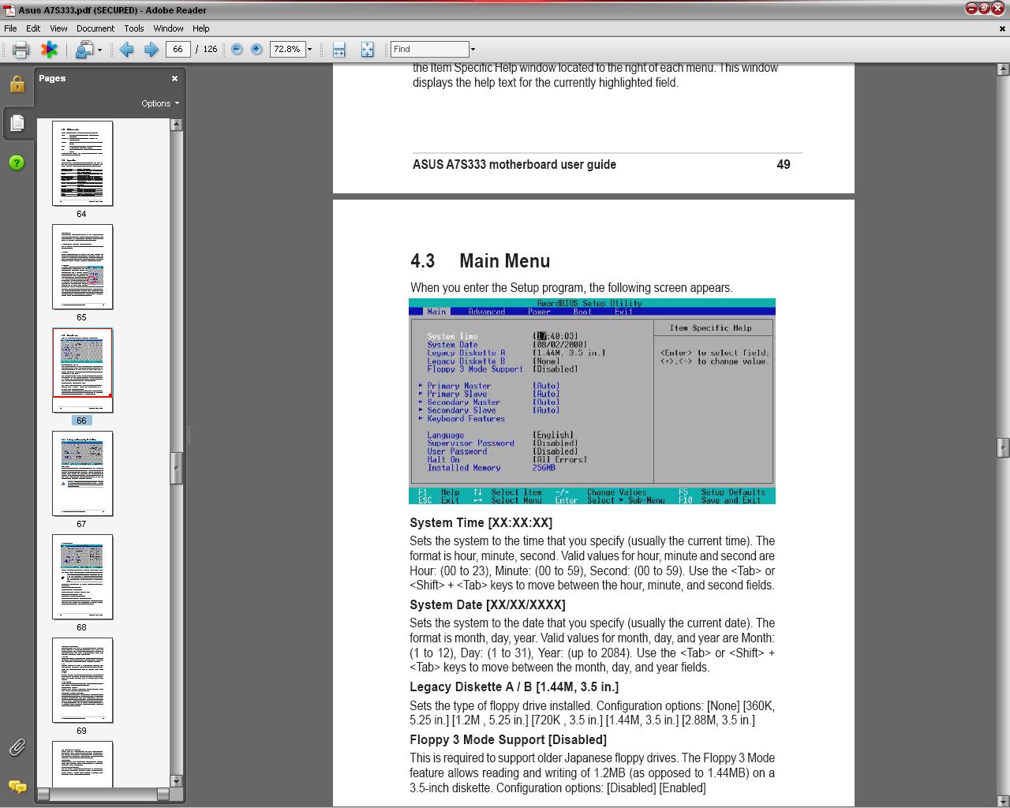1010x808 pixels.
Task: Open the View menu
Action: pyautogui.click(x=58, y=28)
